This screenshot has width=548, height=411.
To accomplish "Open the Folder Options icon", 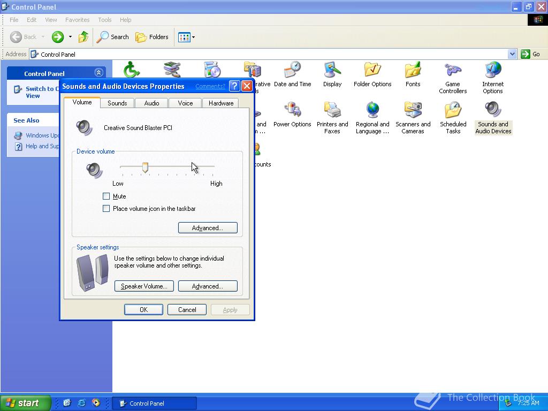I will (372, 74).
